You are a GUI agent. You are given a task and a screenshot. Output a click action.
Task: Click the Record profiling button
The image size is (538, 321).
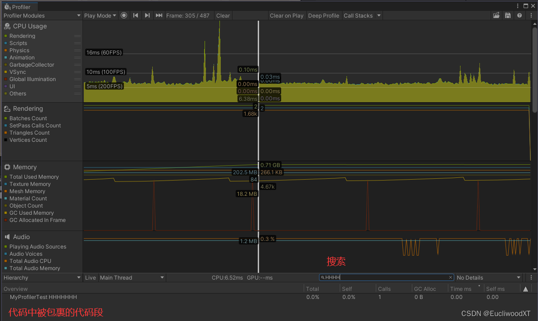click(124, 15)
